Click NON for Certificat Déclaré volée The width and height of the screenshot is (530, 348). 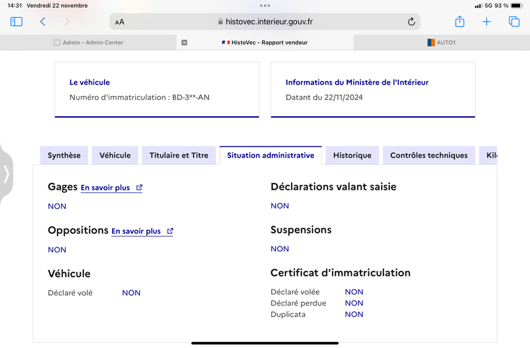click(x=354, y=292)
